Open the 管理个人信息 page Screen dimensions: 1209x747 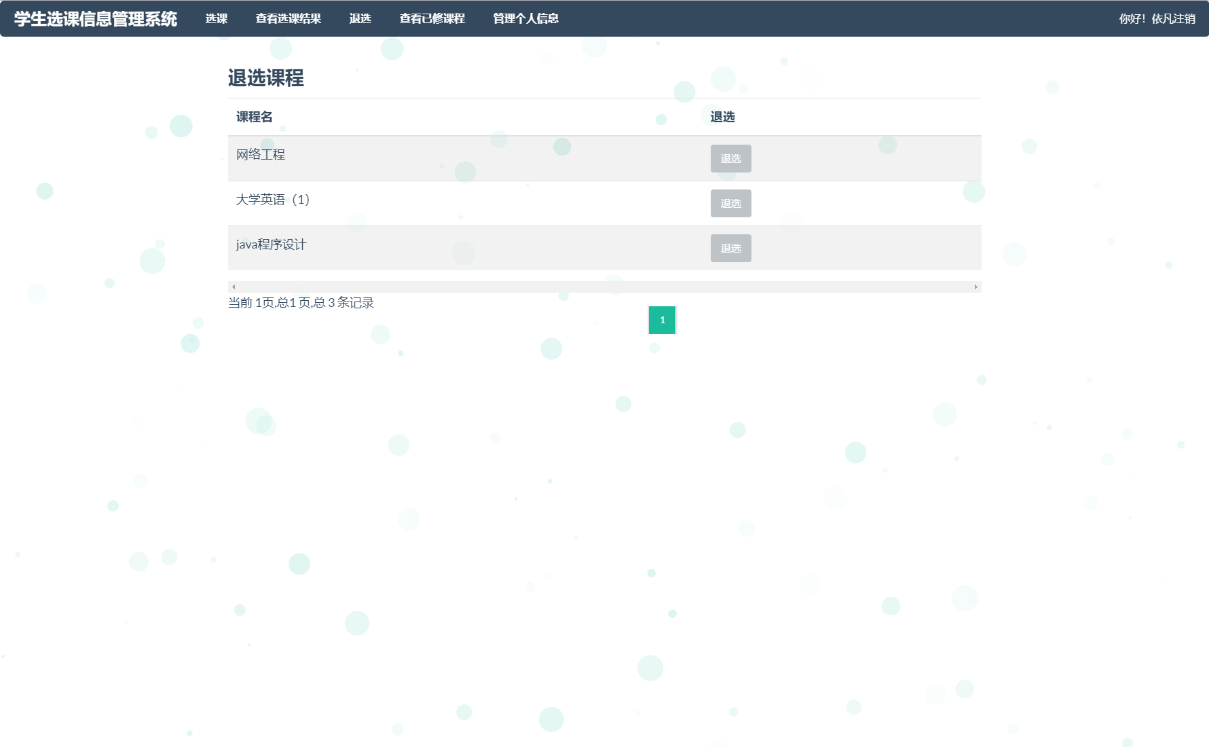point(525,18)
